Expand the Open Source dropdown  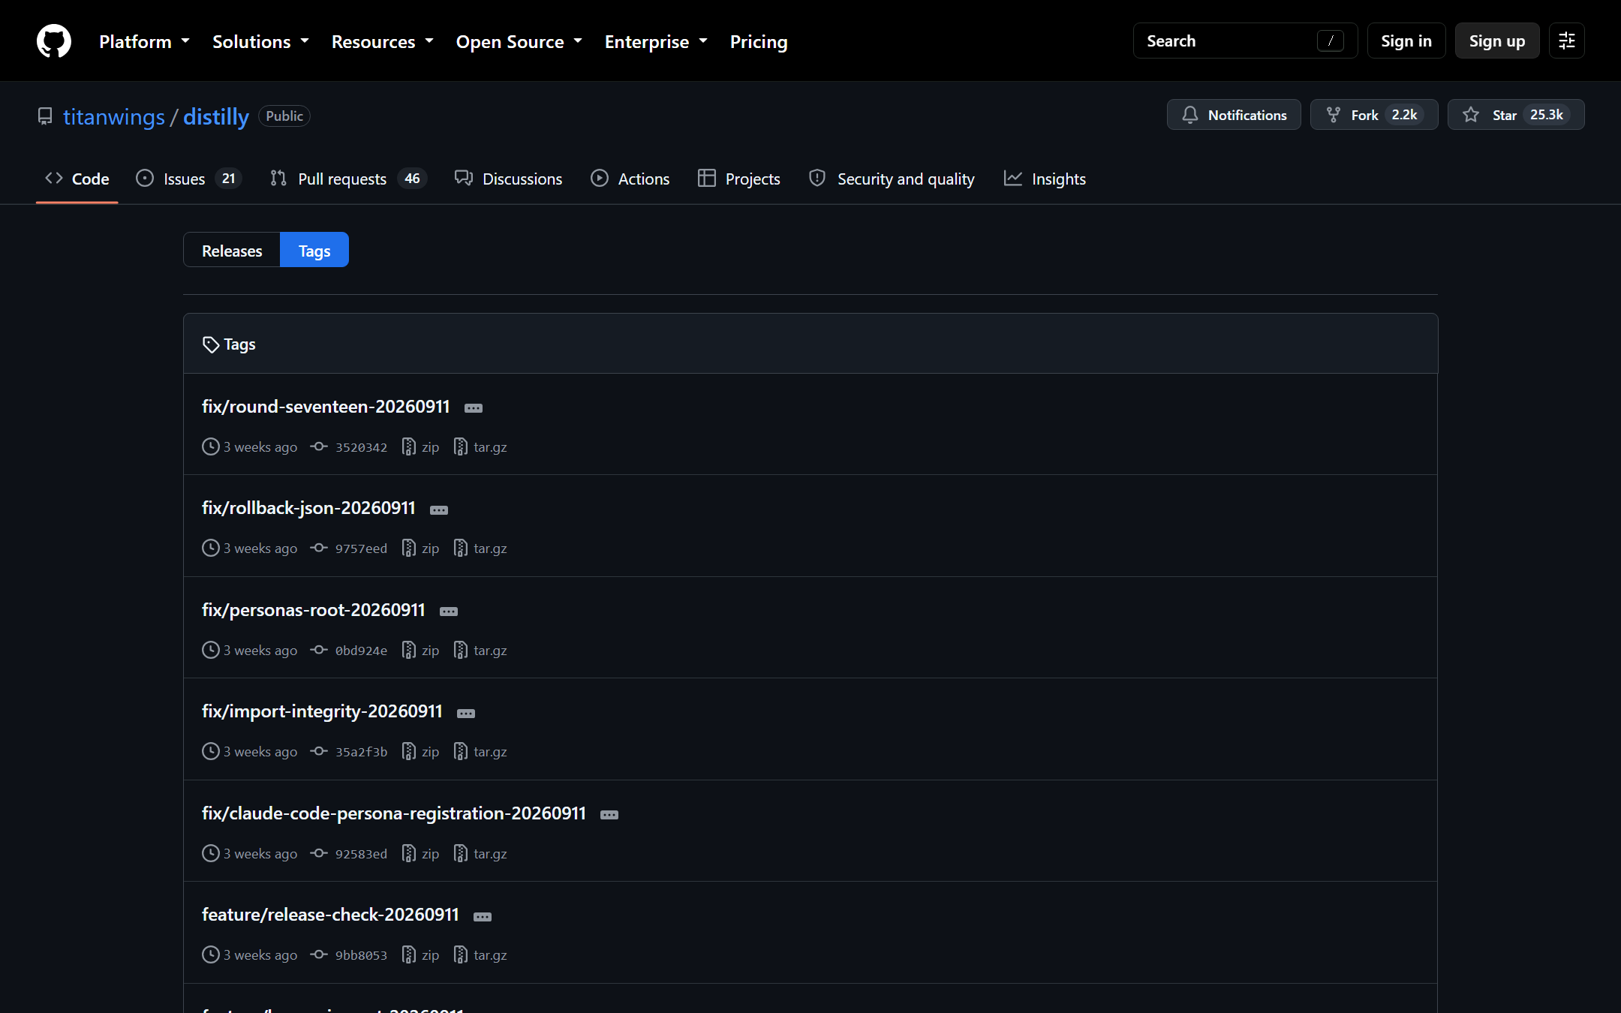pyautogui.click(x=519, y=41)
